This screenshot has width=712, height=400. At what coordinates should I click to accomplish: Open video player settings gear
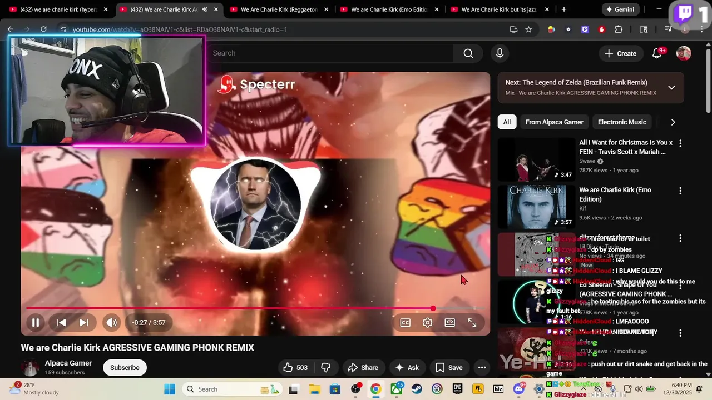(427, 322)
